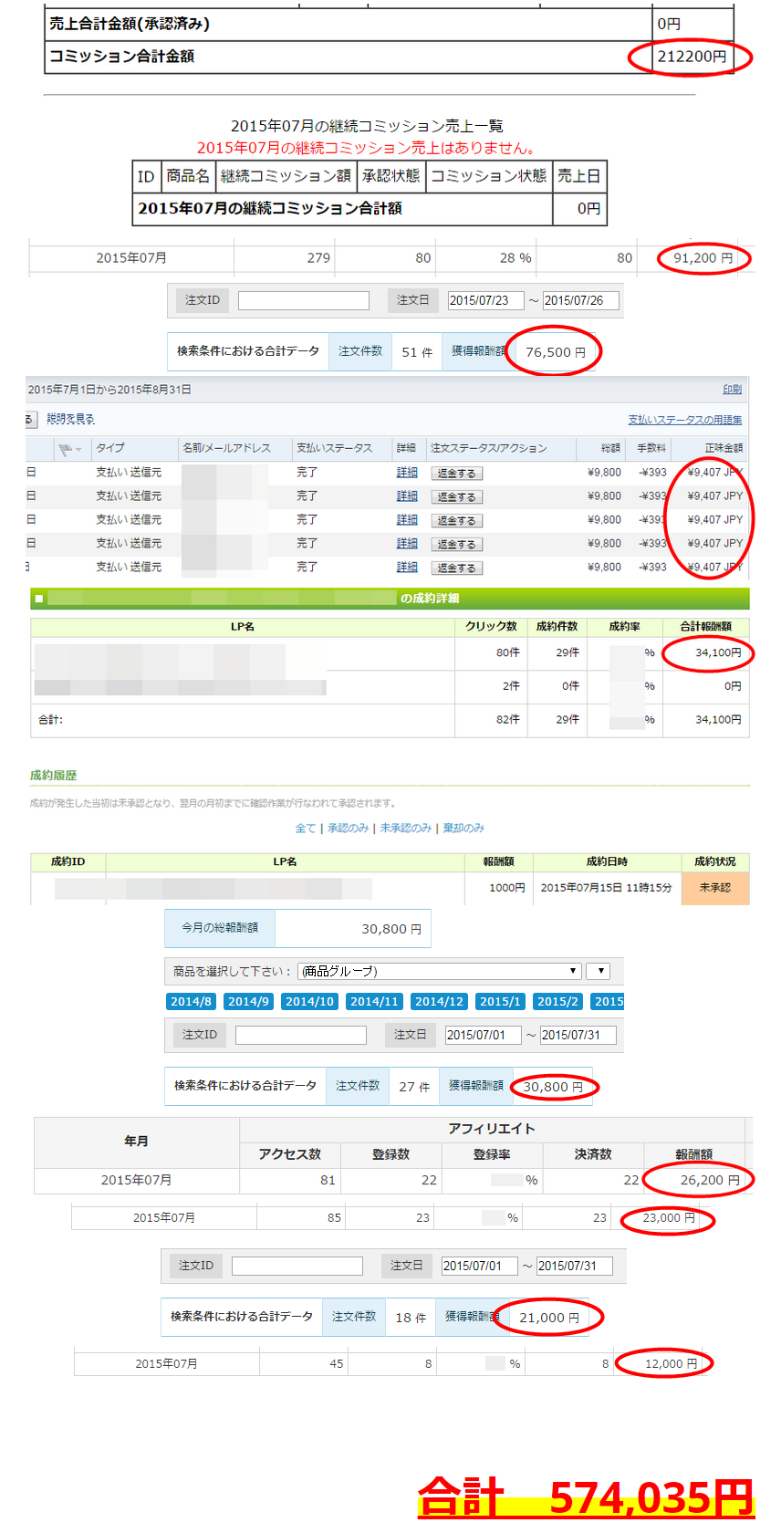The image size is (781, 1533).
Task: Open the sort arrow next to the flag icon
Action: [78, 450]
